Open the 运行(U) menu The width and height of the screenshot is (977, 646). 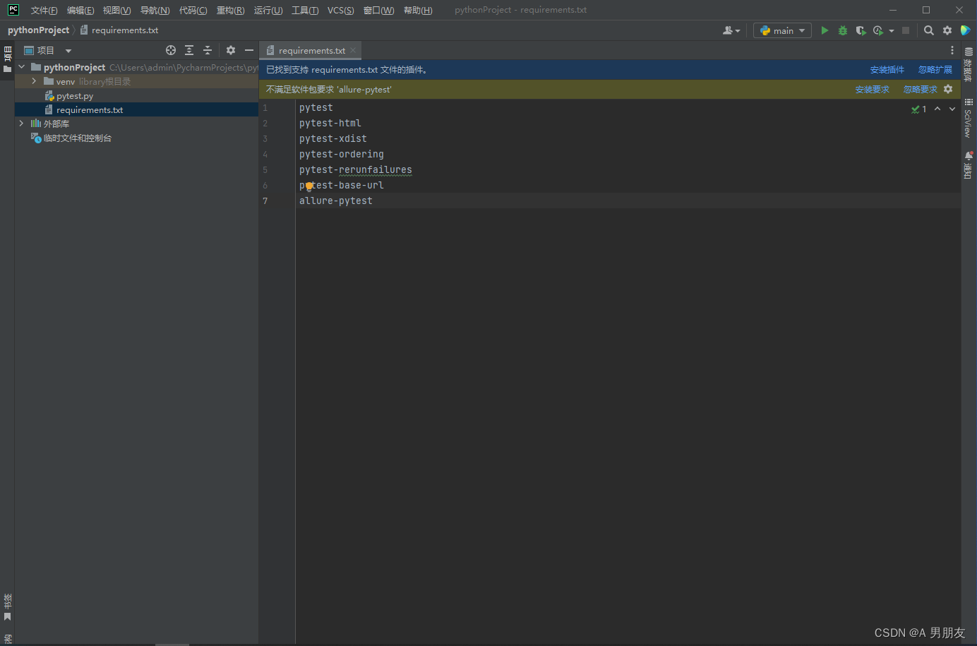tap(268, 10)
